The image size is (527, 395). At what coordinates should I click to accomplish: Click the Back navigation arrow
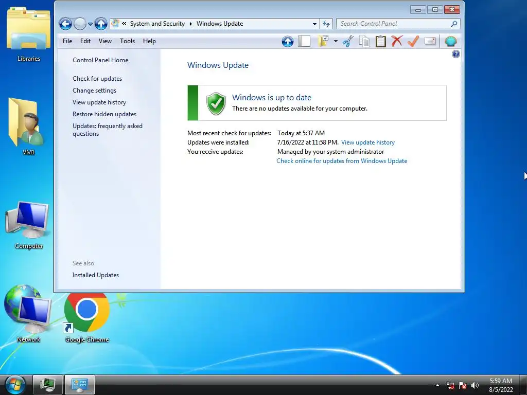pos(65,24)
